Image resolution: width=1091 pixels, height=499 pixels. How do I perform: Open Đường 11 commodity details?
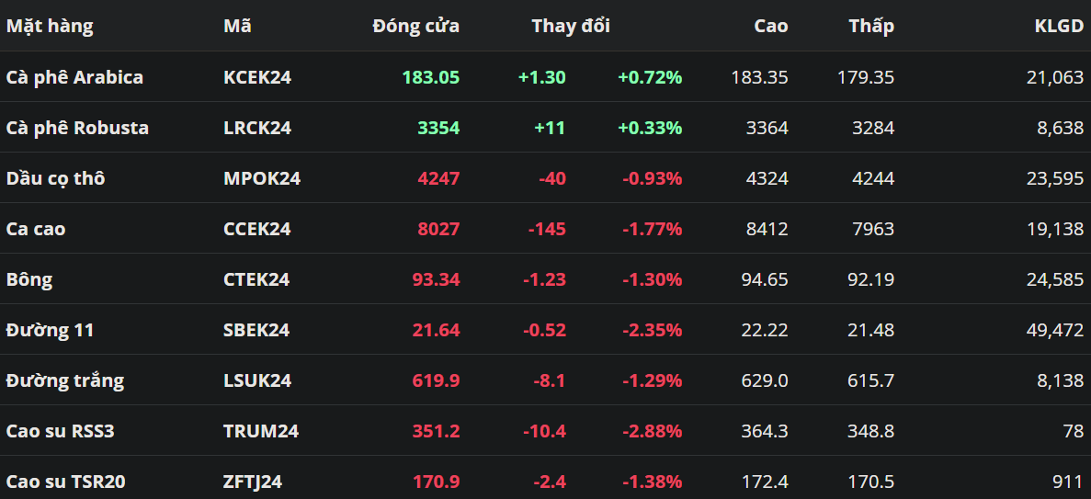tap(50, 330)
